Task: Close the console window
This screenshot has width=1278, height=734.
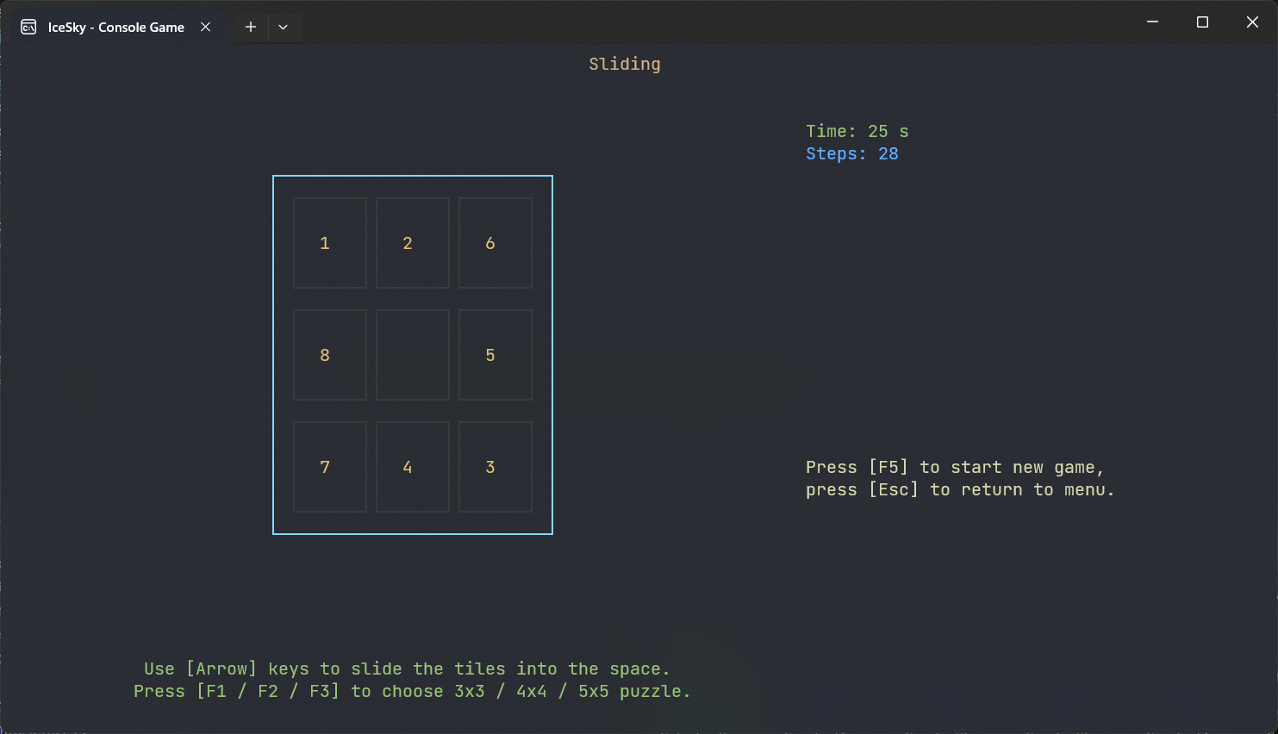Action: (1252, 22)
